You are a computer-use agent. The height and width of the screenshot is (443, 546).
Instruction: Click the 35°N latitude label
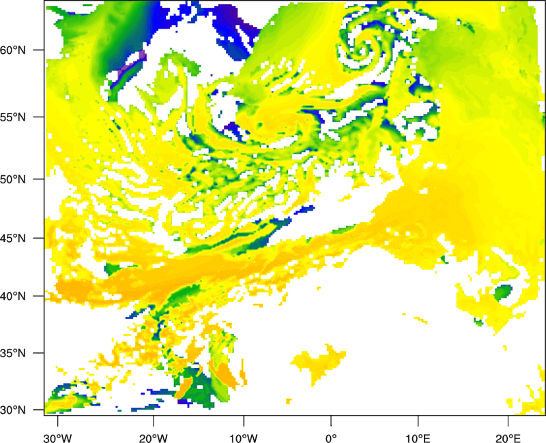(13, 353)
